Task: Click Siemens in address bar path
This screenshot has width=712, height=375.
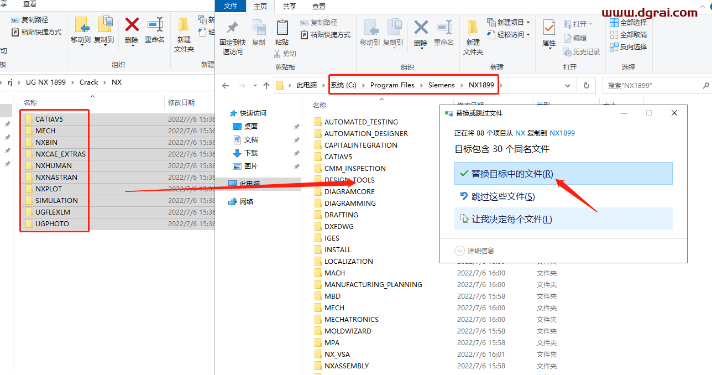Action: 442,85
